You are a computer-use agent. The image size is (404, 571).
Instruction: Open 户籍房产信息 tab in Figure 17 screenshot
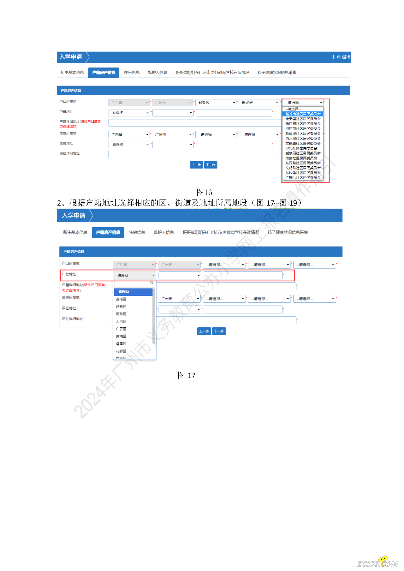click(108, 232)
